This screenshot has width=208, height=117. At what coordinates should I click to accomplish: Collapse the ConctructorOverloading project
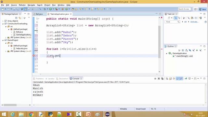pyautogui.click(x=3, y=24)
